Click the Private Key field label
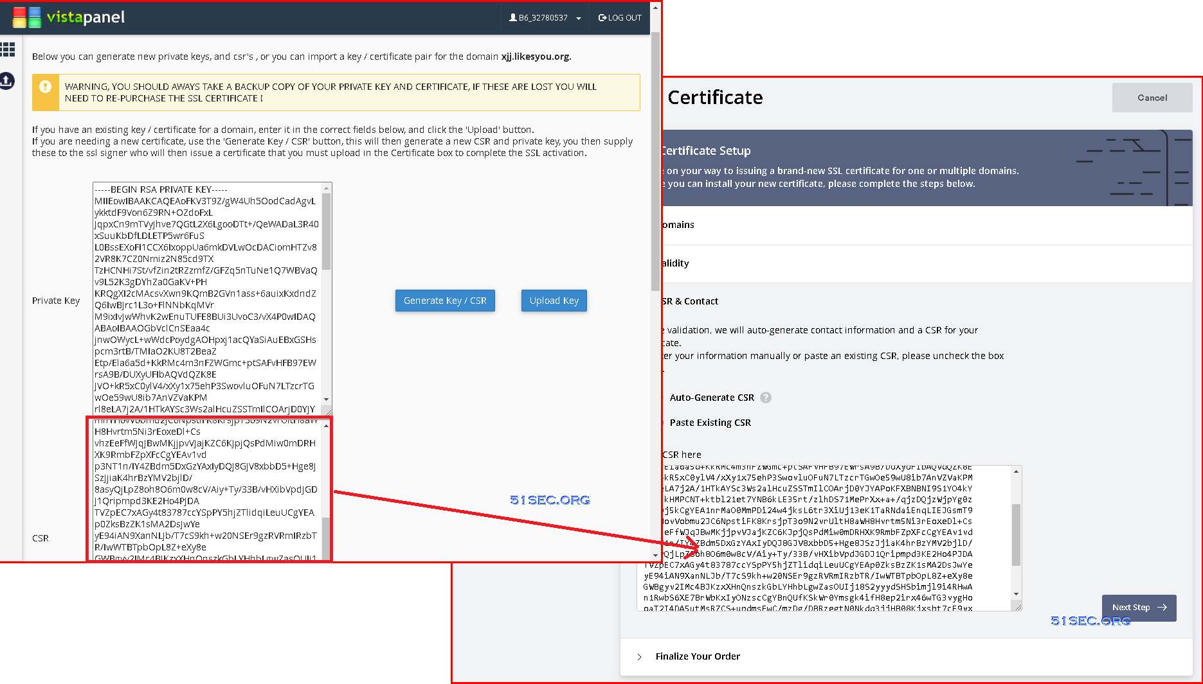This screenshot has height=684, width=1203. tap(56, 301)
